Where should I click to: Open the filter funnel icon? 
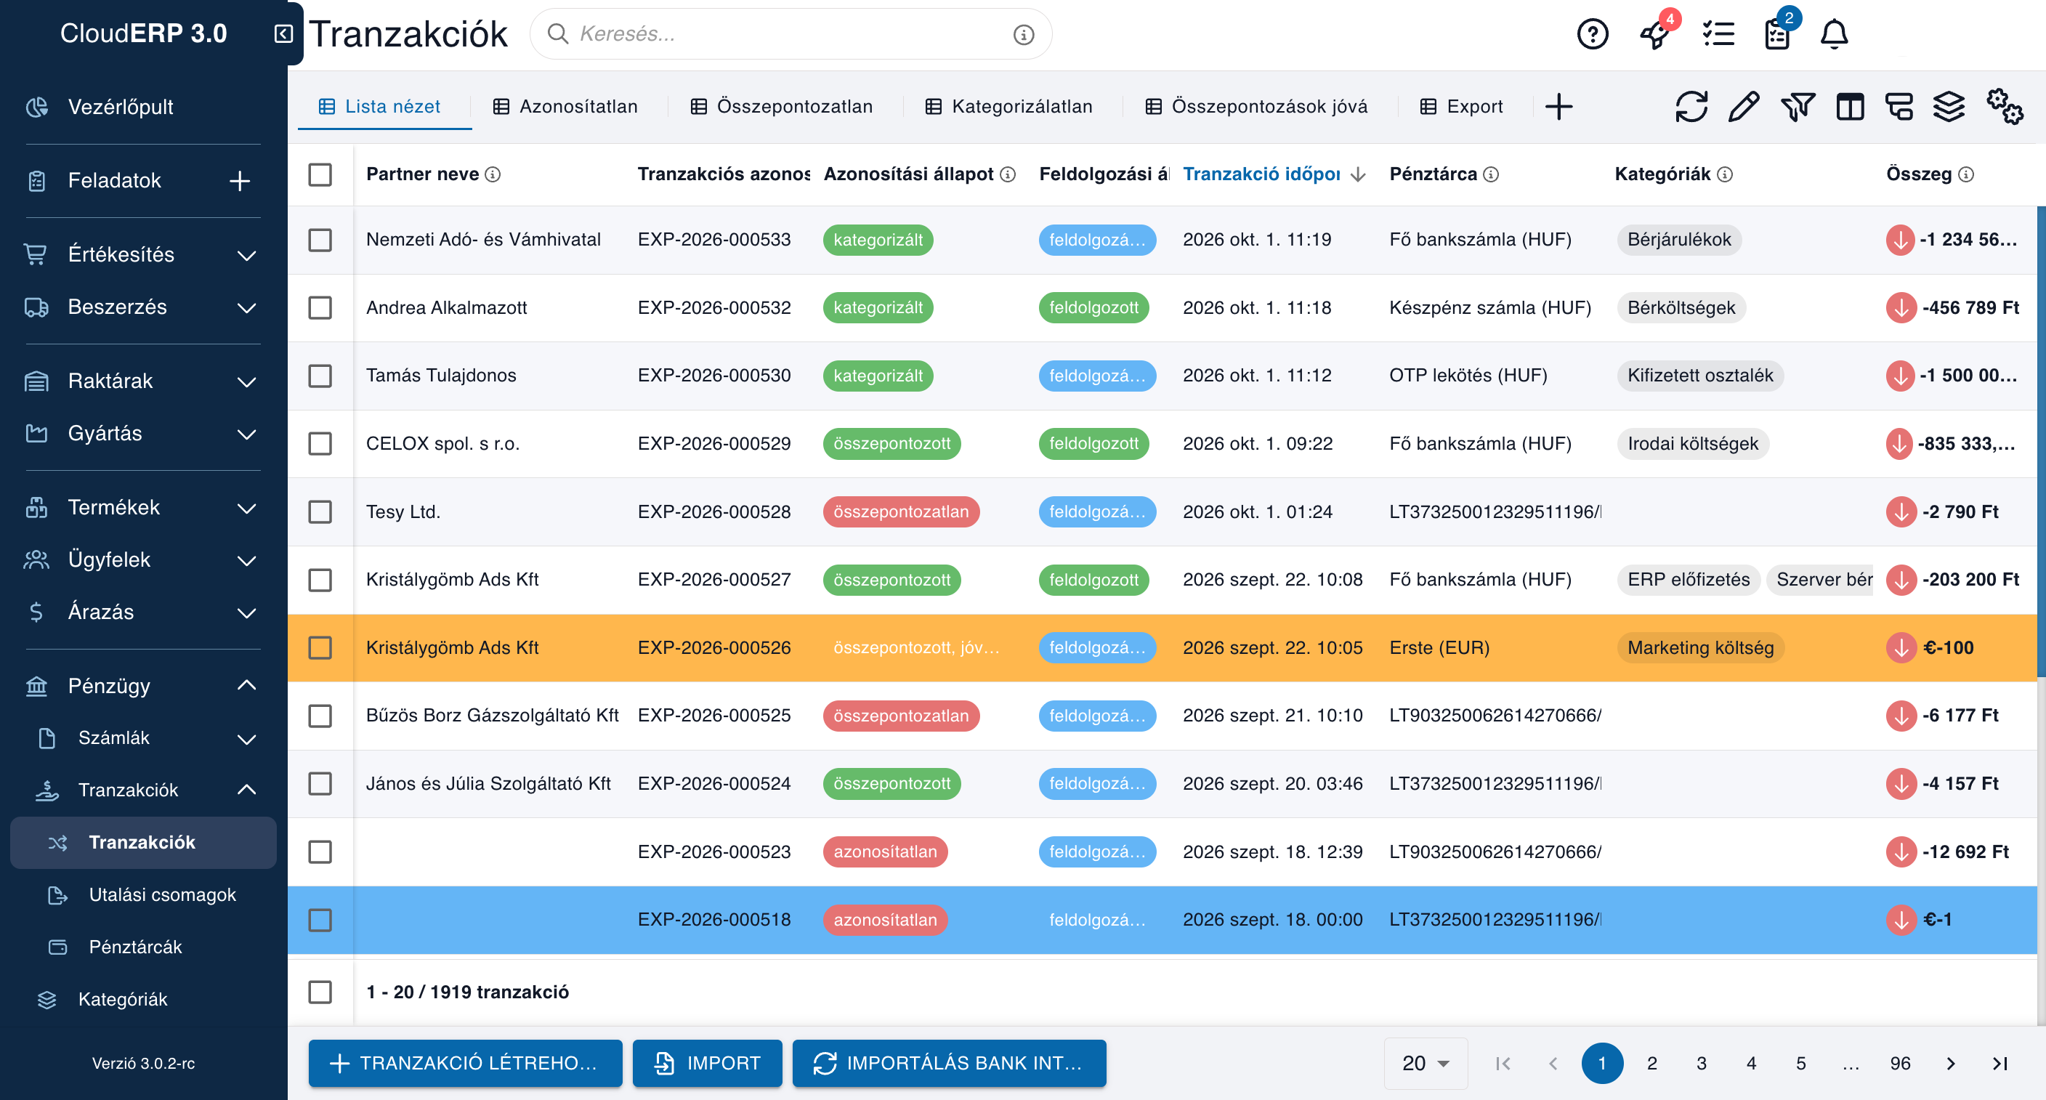[x=1798, y=106]
